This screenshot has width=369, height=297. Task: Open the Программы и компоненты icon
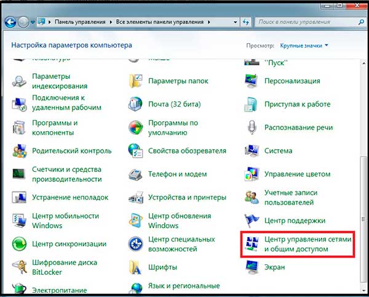(x=19, y=128)
